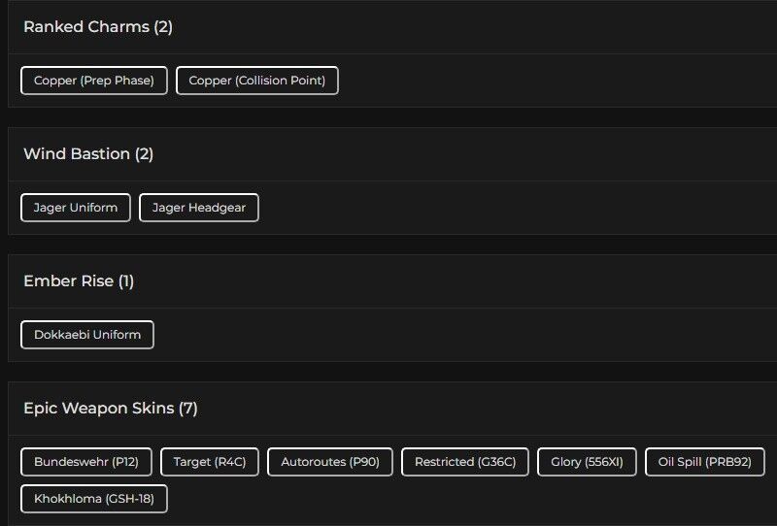This screenshot has width=777, height=526.
Task: Expand the Epic Weapon Skins section header
Action: [99, 409]
